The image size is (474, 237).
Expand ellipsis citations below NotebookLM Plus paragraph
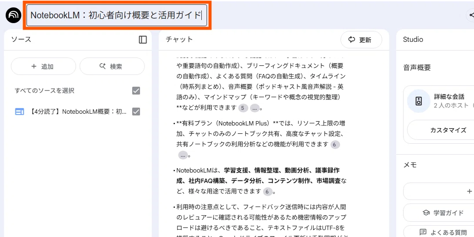[183, 156]
